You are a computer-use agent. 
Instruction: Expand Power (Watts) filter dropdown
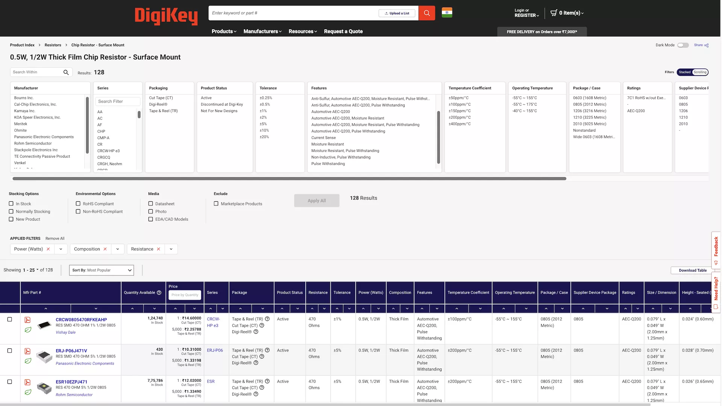point(61,249)
